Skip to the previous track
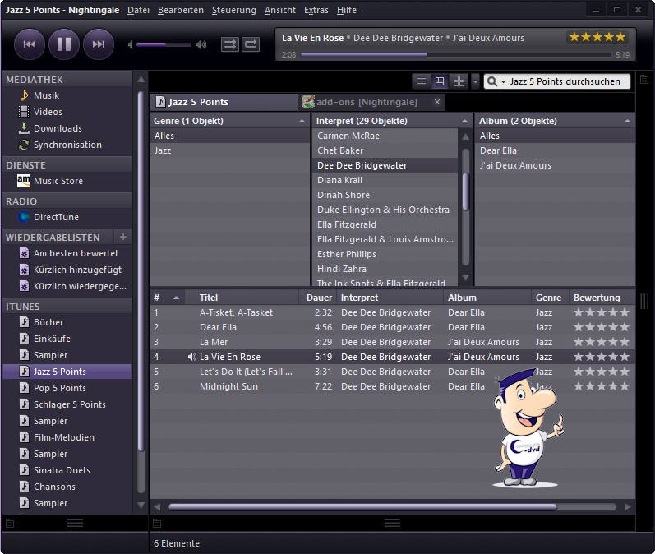Viewport: 655px width, 554px height. (x=30, y=44)
